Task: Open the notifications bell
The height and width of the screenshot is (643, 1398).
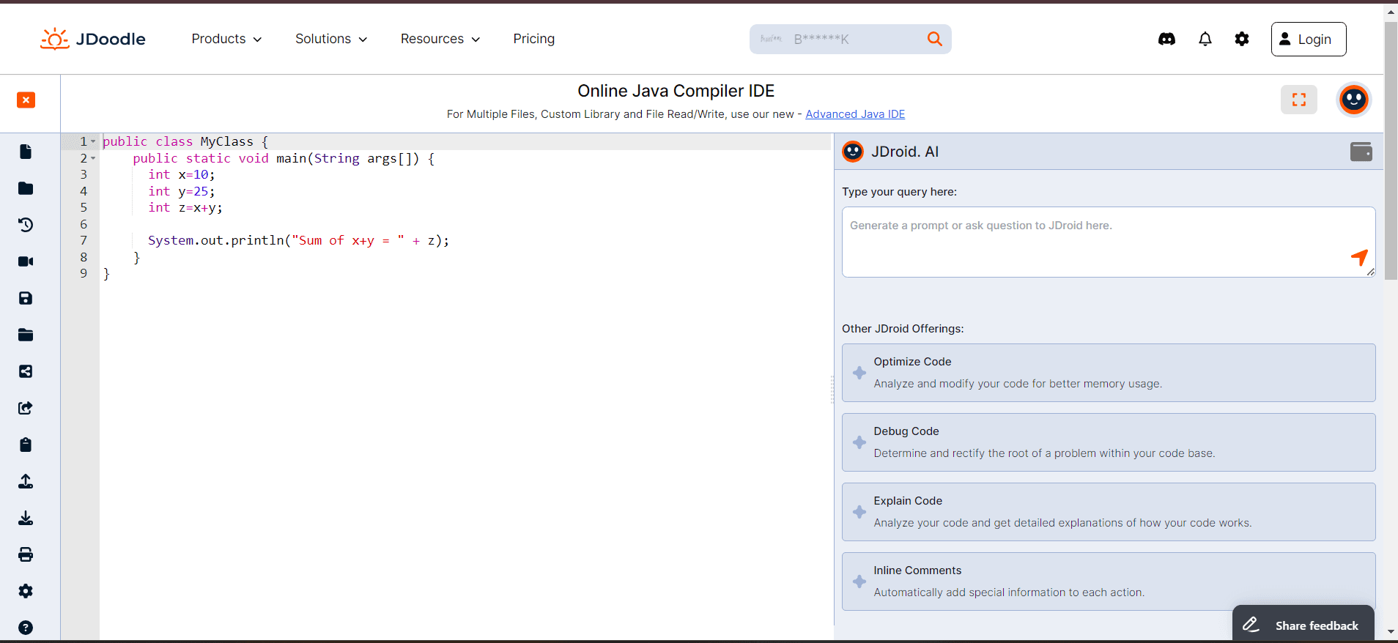Action: [x=1205, y=39]
